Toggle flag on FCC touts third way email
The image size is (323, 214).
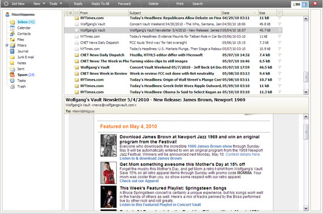280,42
